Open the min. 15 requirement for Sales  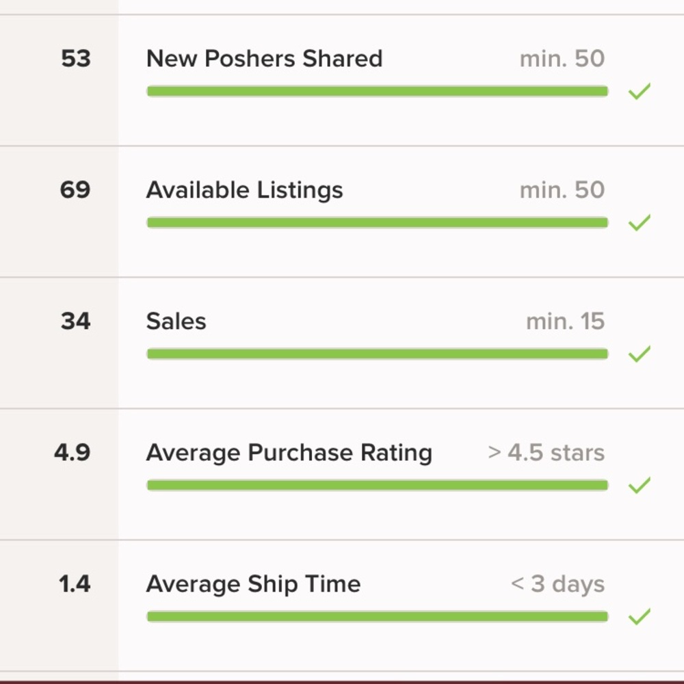pyautogui.click(x=564, y=321)
